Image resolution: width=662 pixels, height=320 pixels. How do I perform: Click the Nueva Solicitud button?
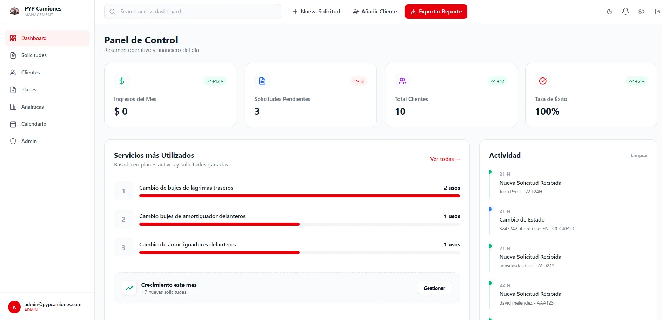pos(316,12)
